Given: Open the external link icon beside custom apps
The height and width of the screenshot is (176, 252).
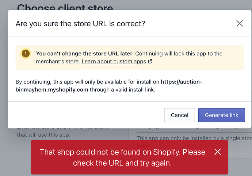Looking at the screenshot, I should [150, 62].
